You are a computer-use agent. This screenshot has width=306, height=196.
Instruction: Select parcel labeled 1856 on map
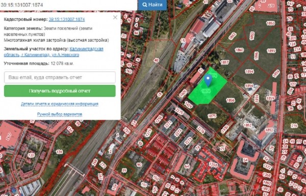pos(231,100)
